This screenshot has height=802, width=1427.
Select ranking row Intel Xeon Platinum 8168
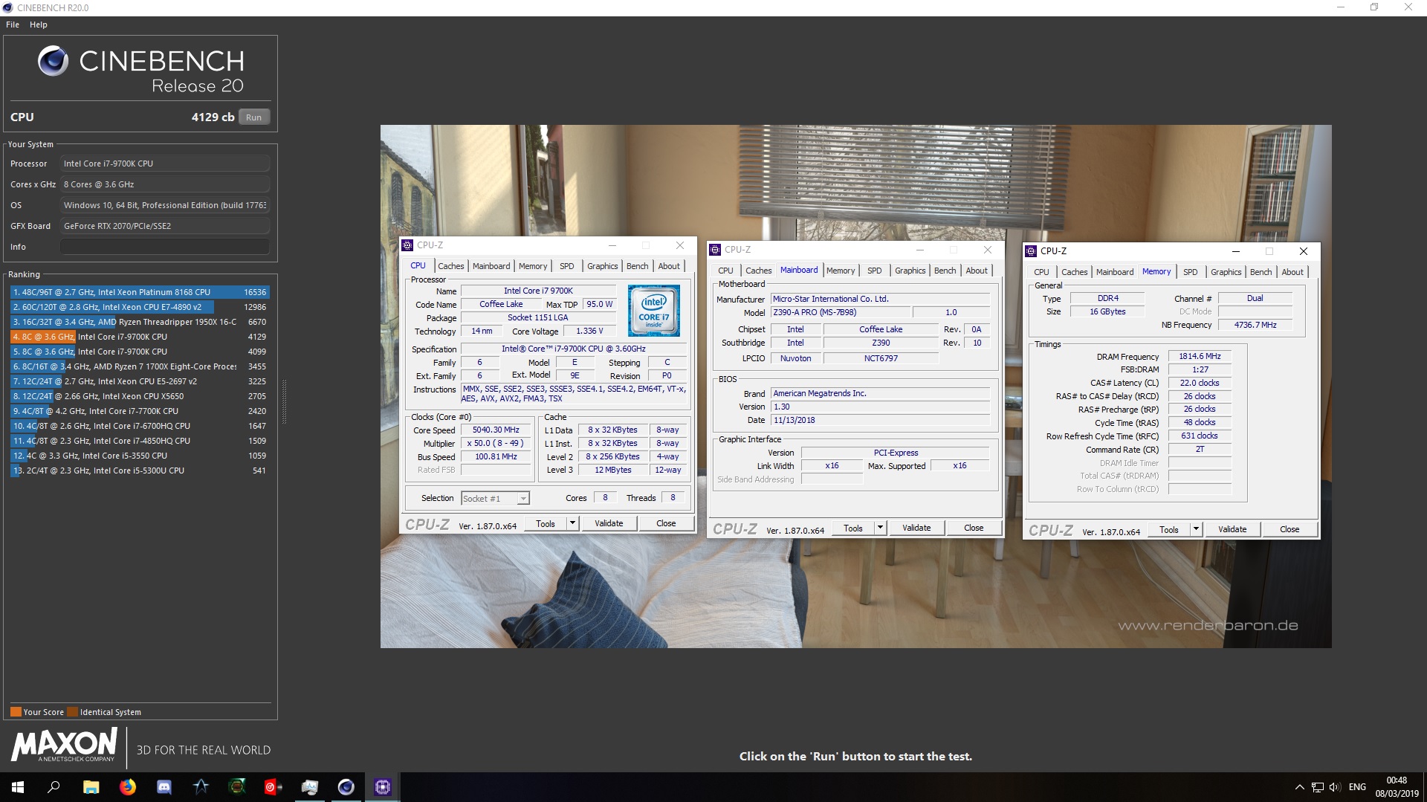click(x=140, y=292)
